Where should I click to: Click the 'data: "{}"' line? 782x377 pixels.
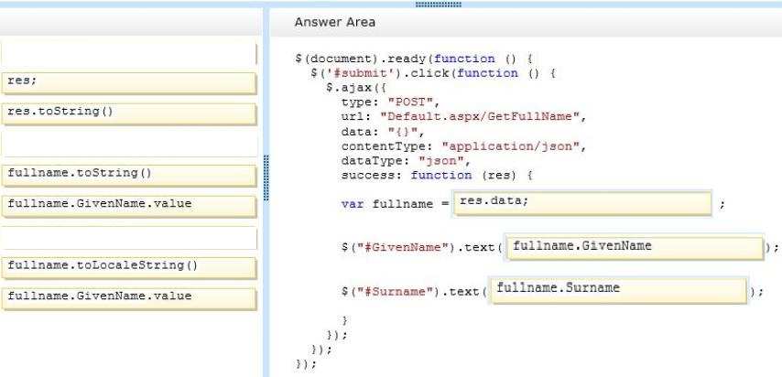[383, 132]
